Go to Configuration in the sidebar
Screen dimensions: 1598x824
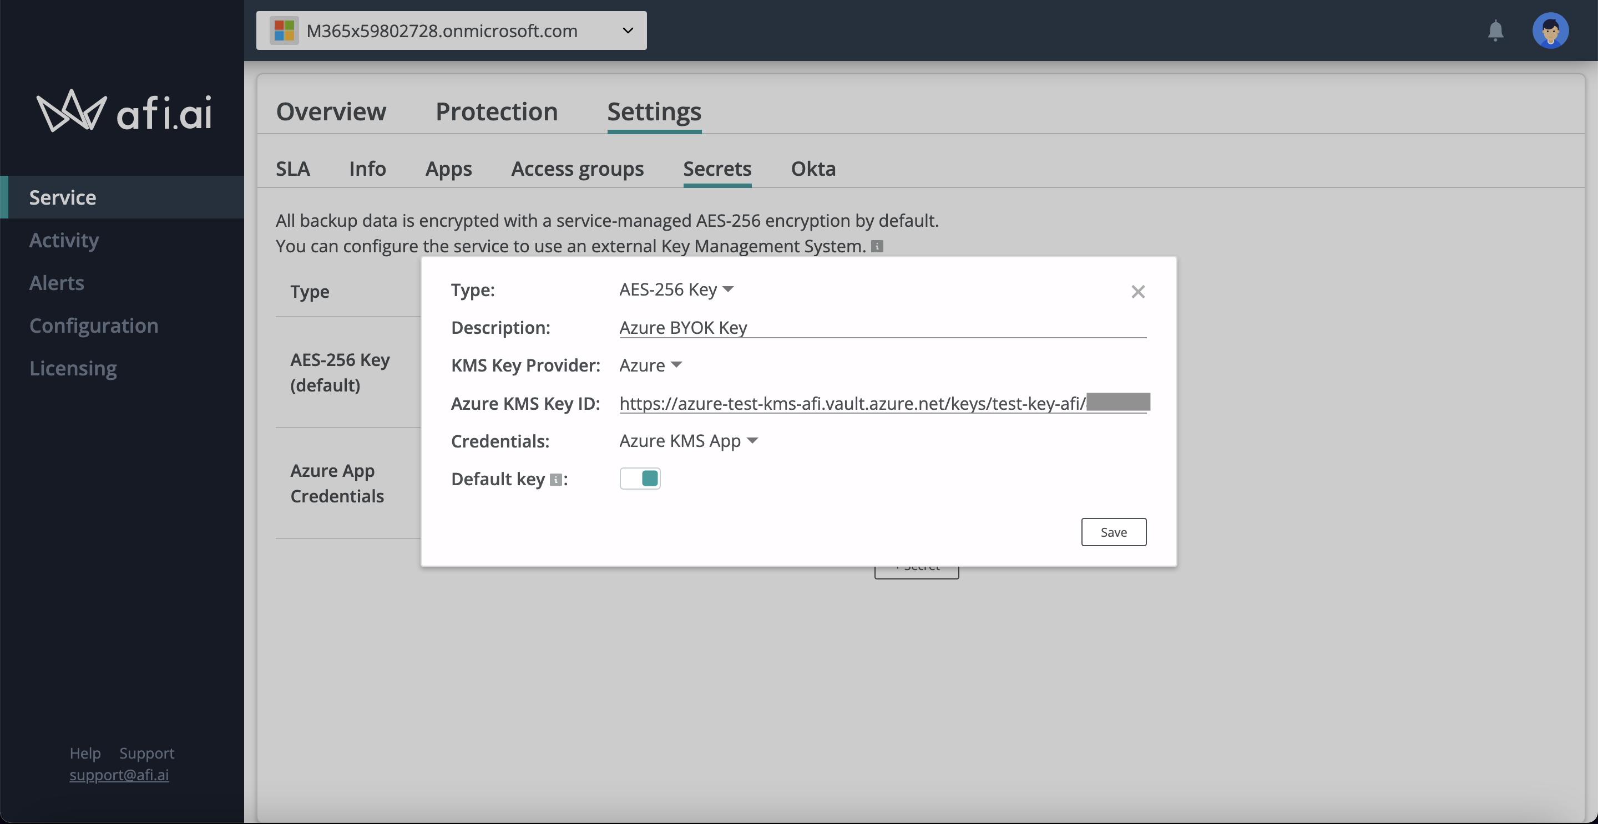tap(122, 325)
